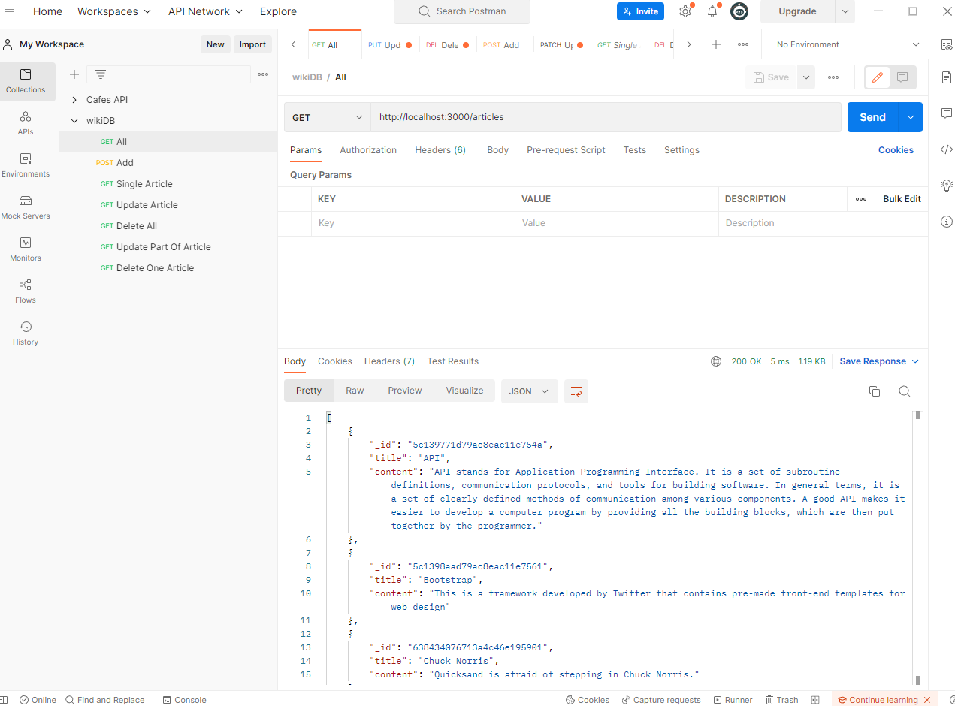Select the APIs sidebar icon
This screenshot has height=706, width=955.
26,122
